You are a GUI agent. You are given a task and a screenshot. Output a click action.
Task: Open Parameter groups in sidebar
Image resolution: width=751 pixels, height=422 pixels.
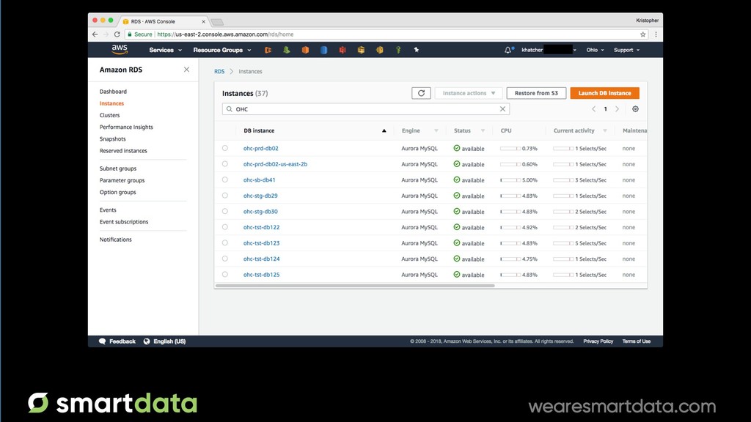click(122, 180)
